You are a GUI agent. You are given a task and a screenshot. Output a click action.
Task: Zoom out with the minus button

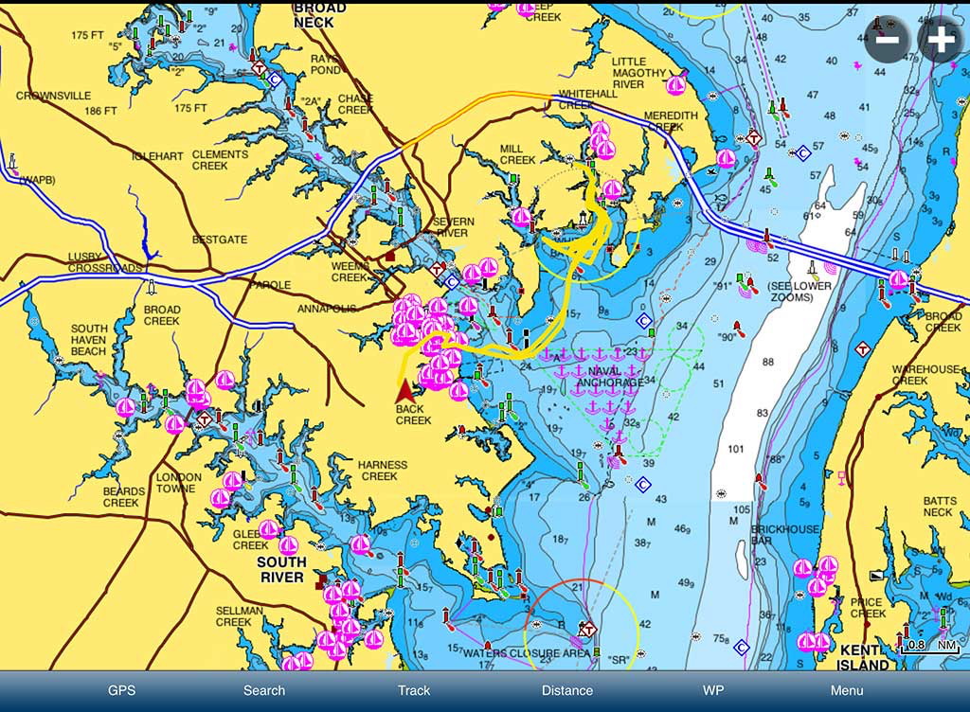tap(888, 40)
